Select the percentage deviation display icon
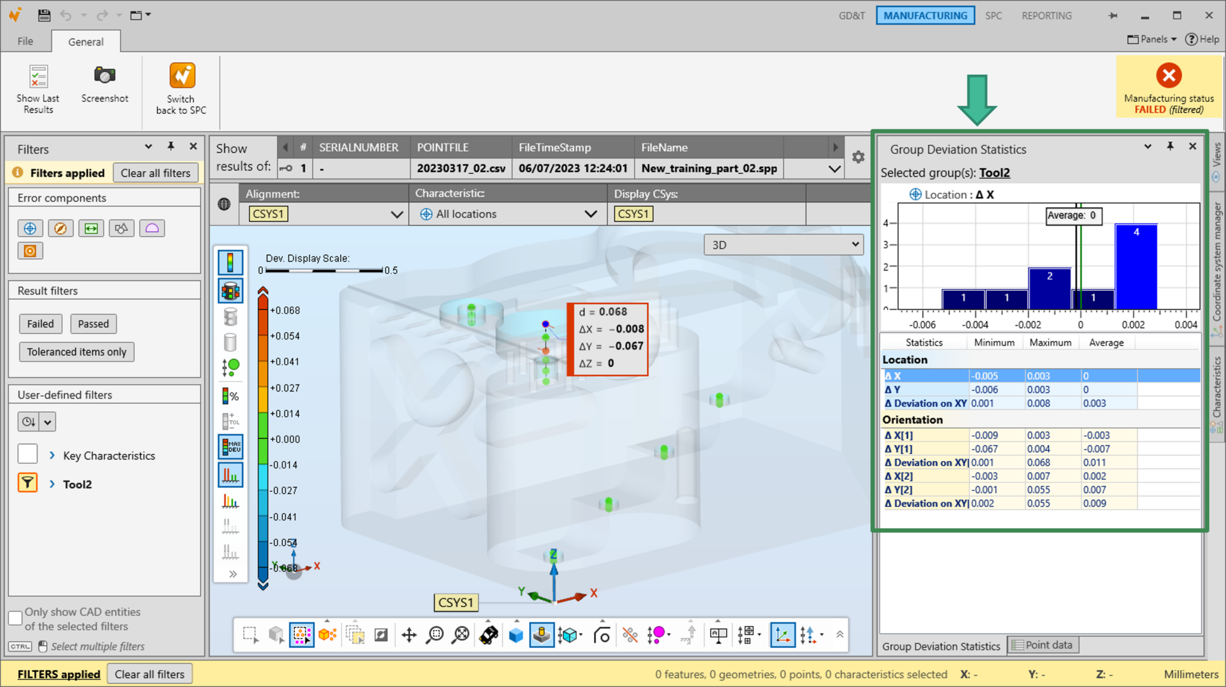The width and height of the screenshot is (1226, 687). pos(230,396)
